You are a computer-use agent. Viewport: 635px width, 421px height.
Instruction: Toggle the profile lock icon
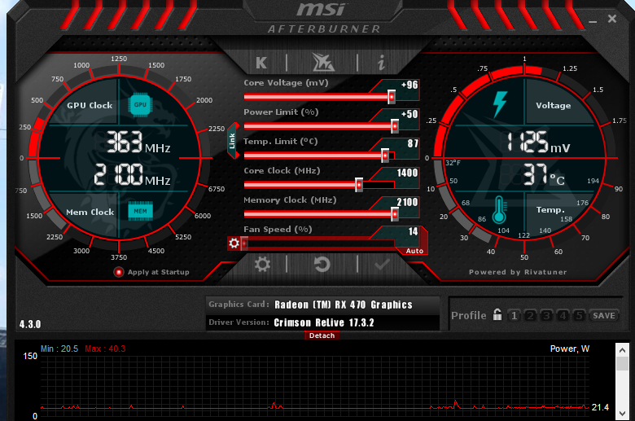coord(497,314)
